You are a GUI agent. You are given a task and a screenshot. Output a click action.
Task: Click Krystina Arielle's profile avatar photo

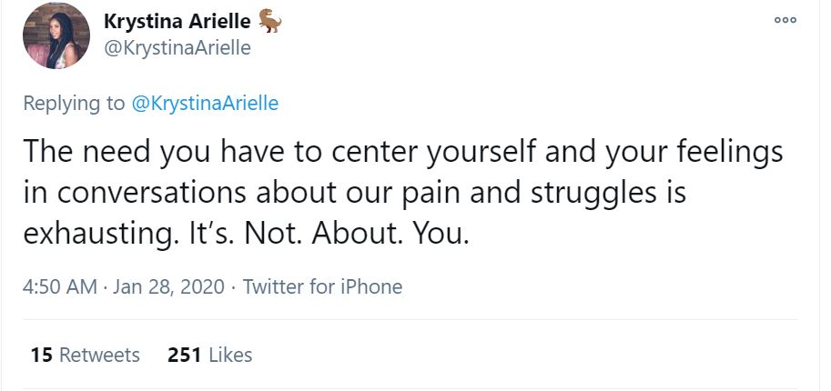(56, 36)
